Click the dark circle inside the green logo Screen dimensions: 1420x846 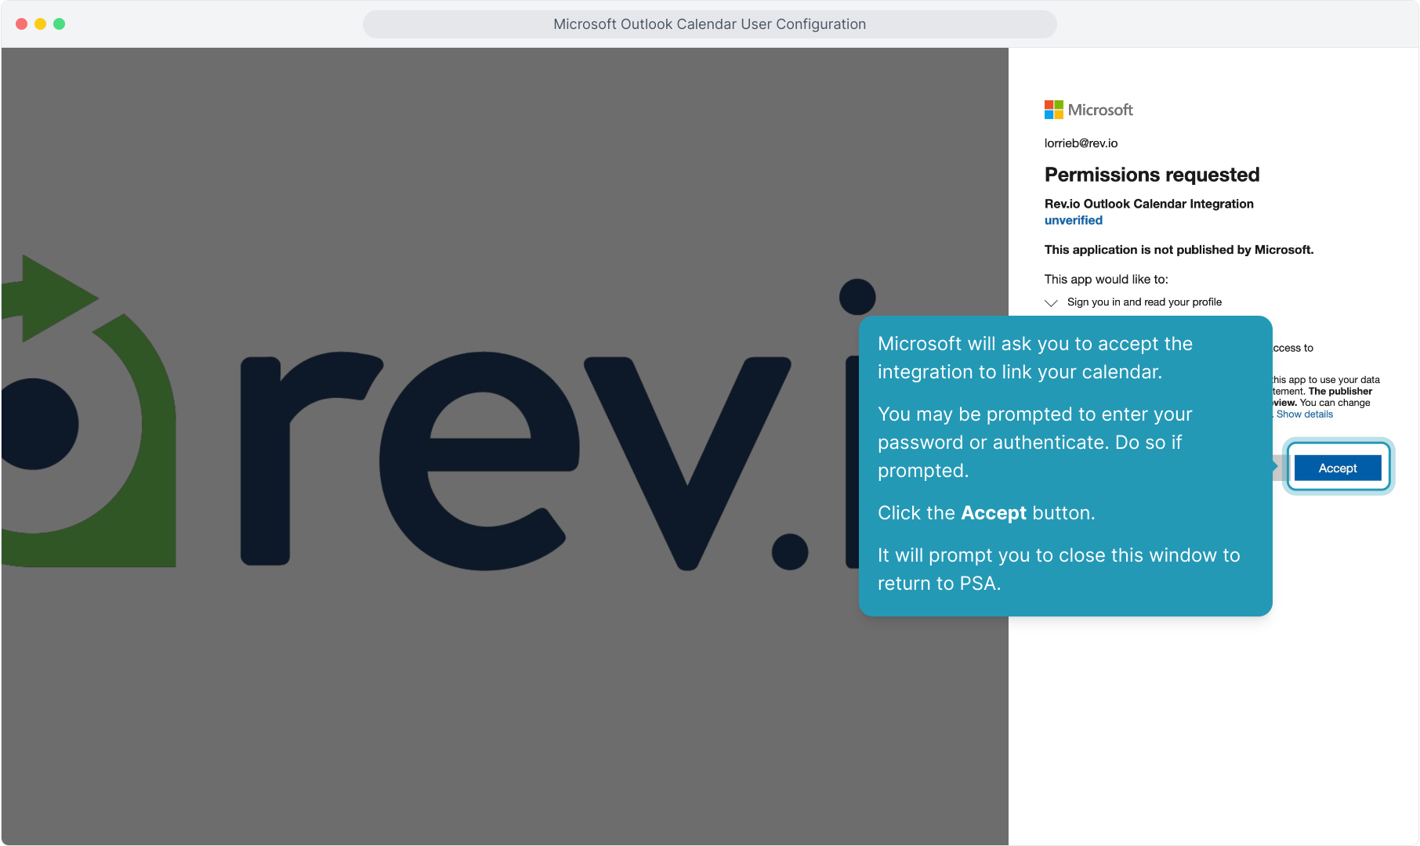tap(39, 424)
